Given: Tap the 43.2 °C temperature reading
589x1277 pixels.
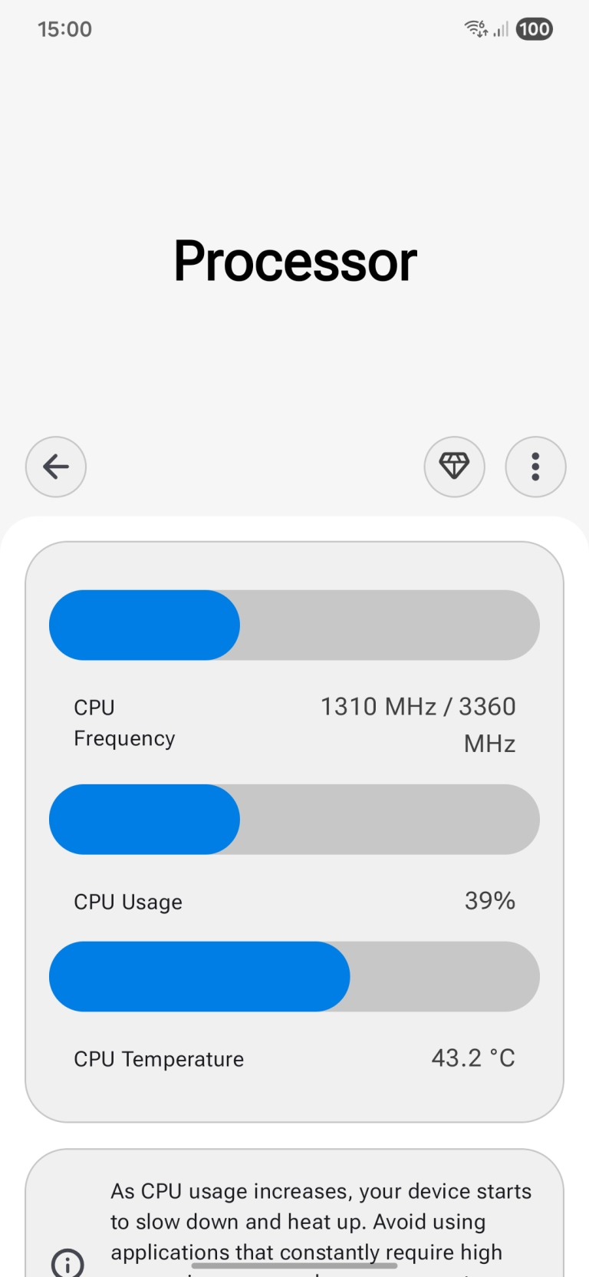Looking at the screenshot, I should coord(473,1058).
